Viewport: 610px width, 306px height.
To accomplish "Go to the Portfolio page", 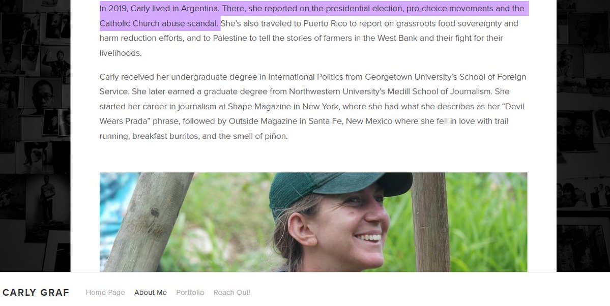I will [x=190, y=292].
